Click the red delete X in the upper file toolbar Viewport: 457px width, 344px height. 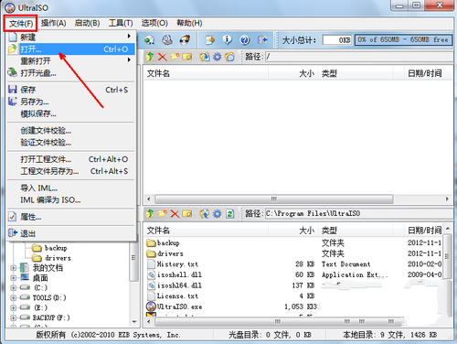pyautogui.click(x=163, y=57)
